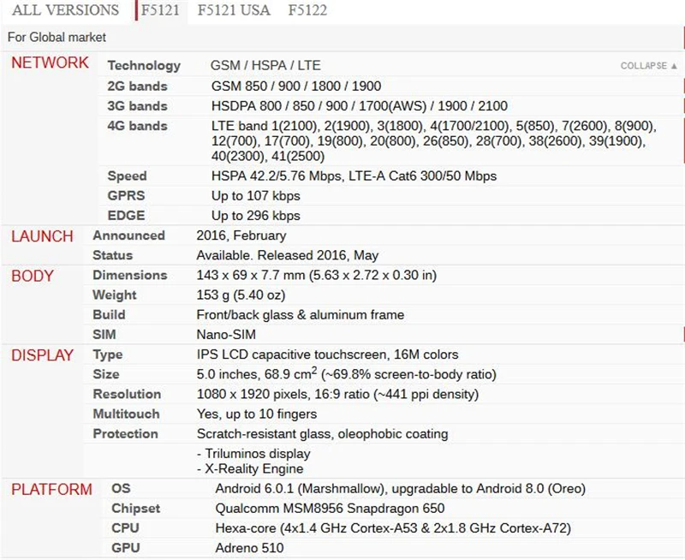Click '2016, February' announced value
This screenshot has height=560, width=685.
[241, 235]
